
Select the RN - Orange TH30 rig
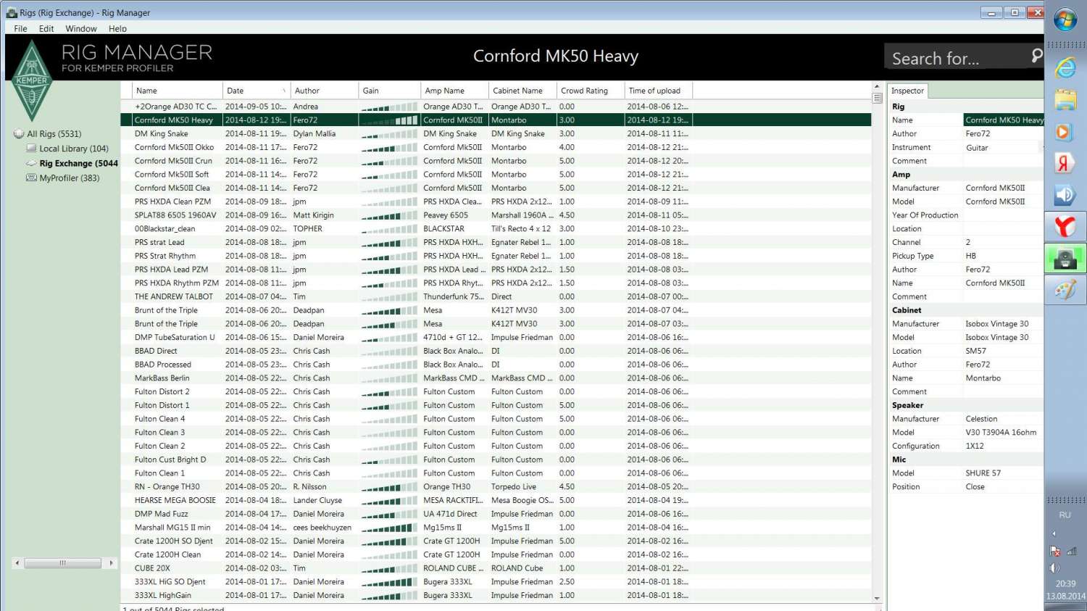point(496,487)
